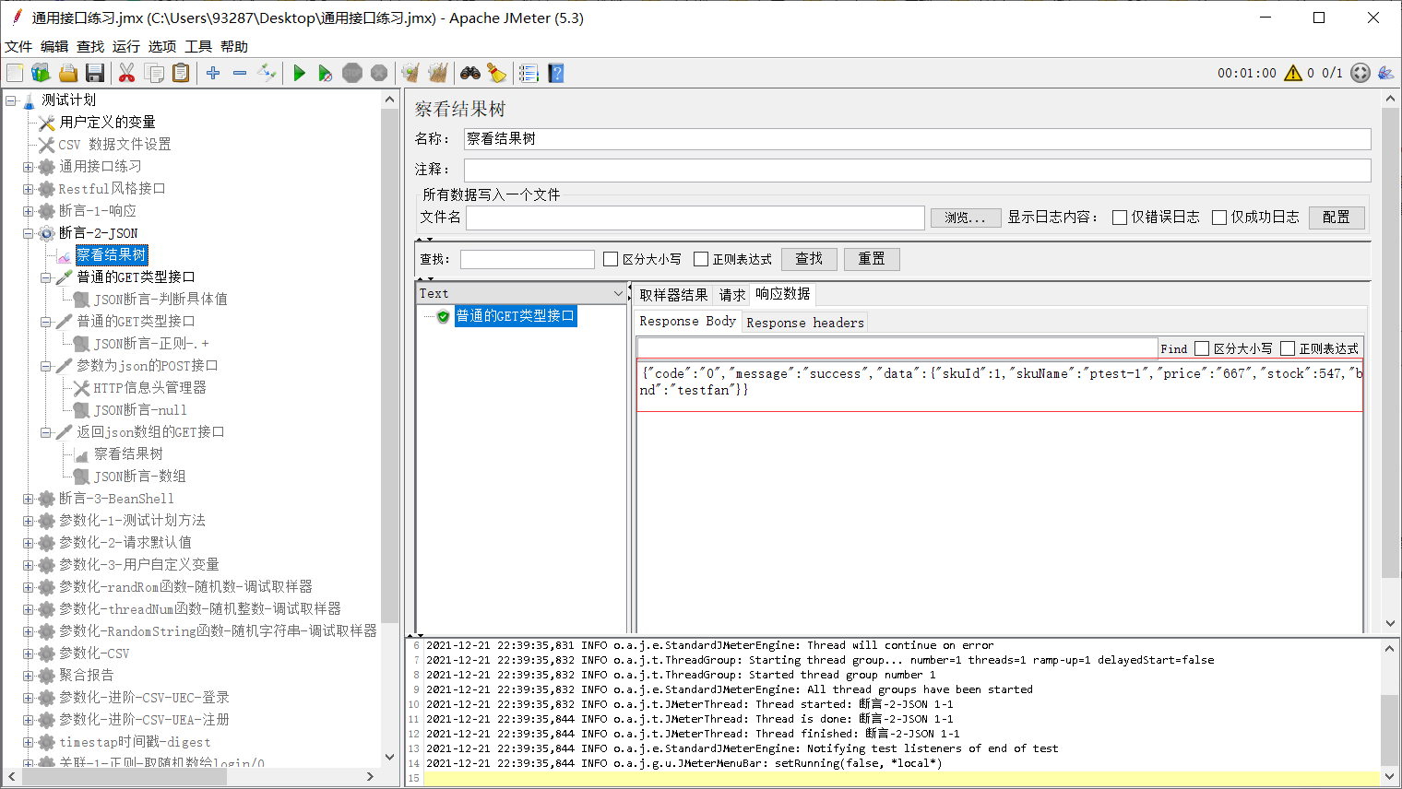The width and height of the screenshot is (1402, 789).
Task: Click the Find button in response panel
Action: (1173, 348)
